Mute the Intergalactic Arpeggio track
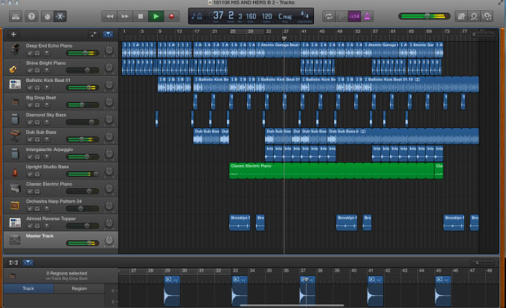506x308 pixels. [x=30, y=157]
